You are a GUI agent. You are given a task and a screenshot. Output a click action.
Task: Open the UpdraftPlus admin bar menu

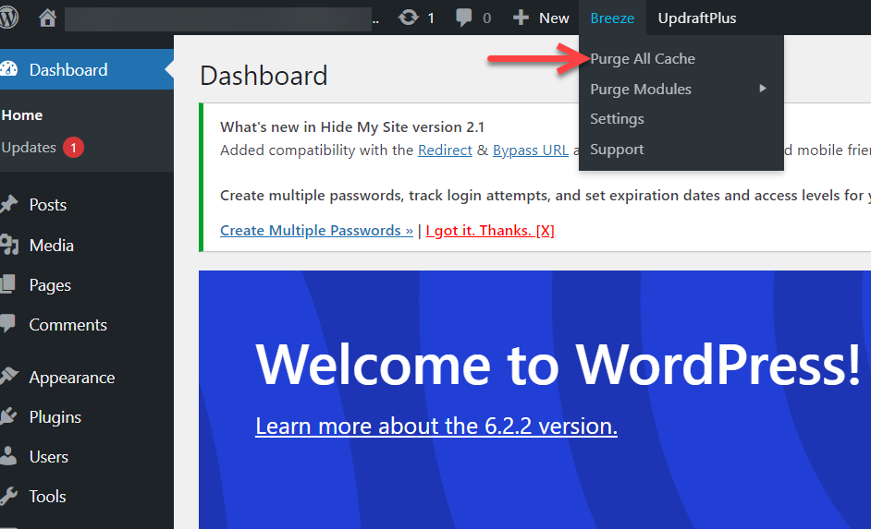pos(697,18)
